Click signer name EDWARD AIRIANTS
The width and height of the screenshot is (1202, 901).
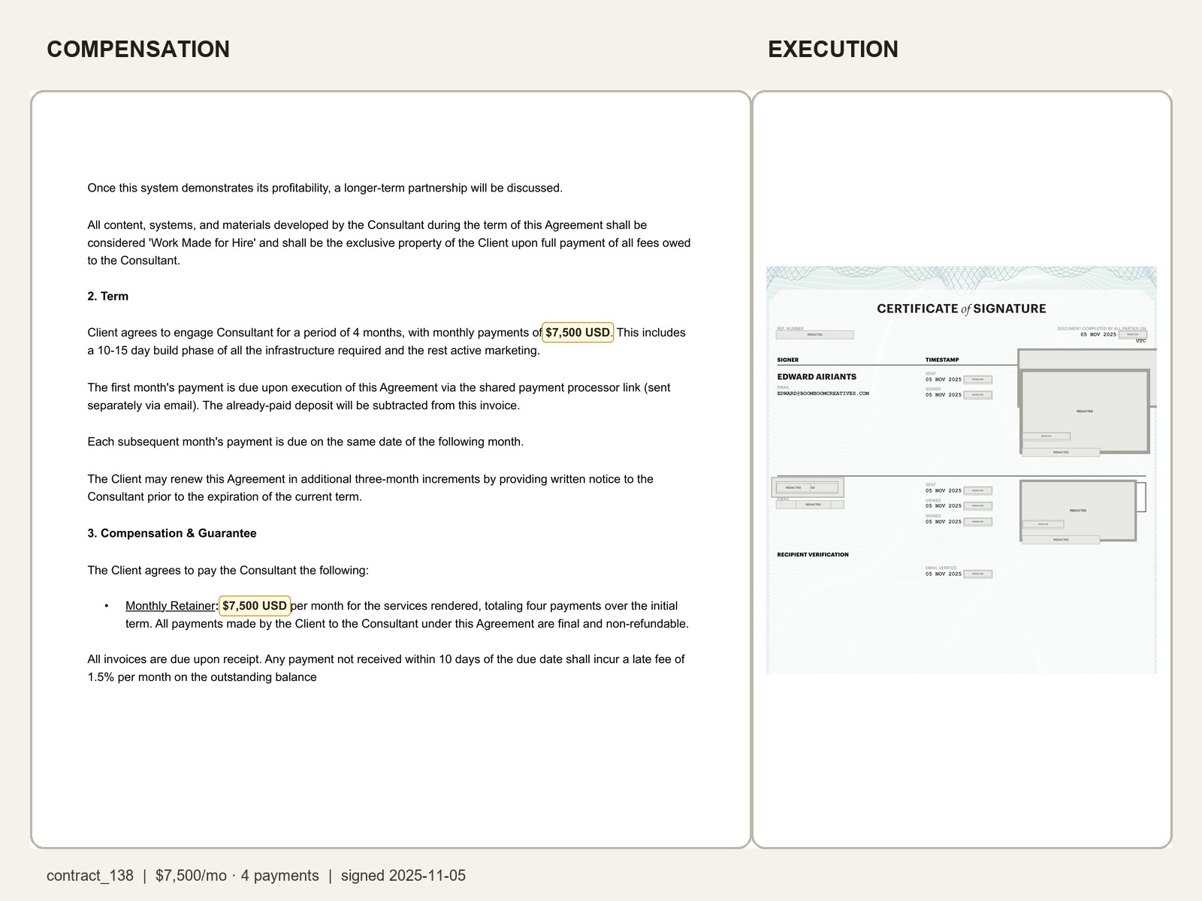pyautogui.click(x=817, y=377)
